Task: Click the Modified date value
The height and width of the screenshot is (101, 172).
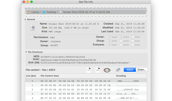Action: pyautogui.click(x=130, y=28)
